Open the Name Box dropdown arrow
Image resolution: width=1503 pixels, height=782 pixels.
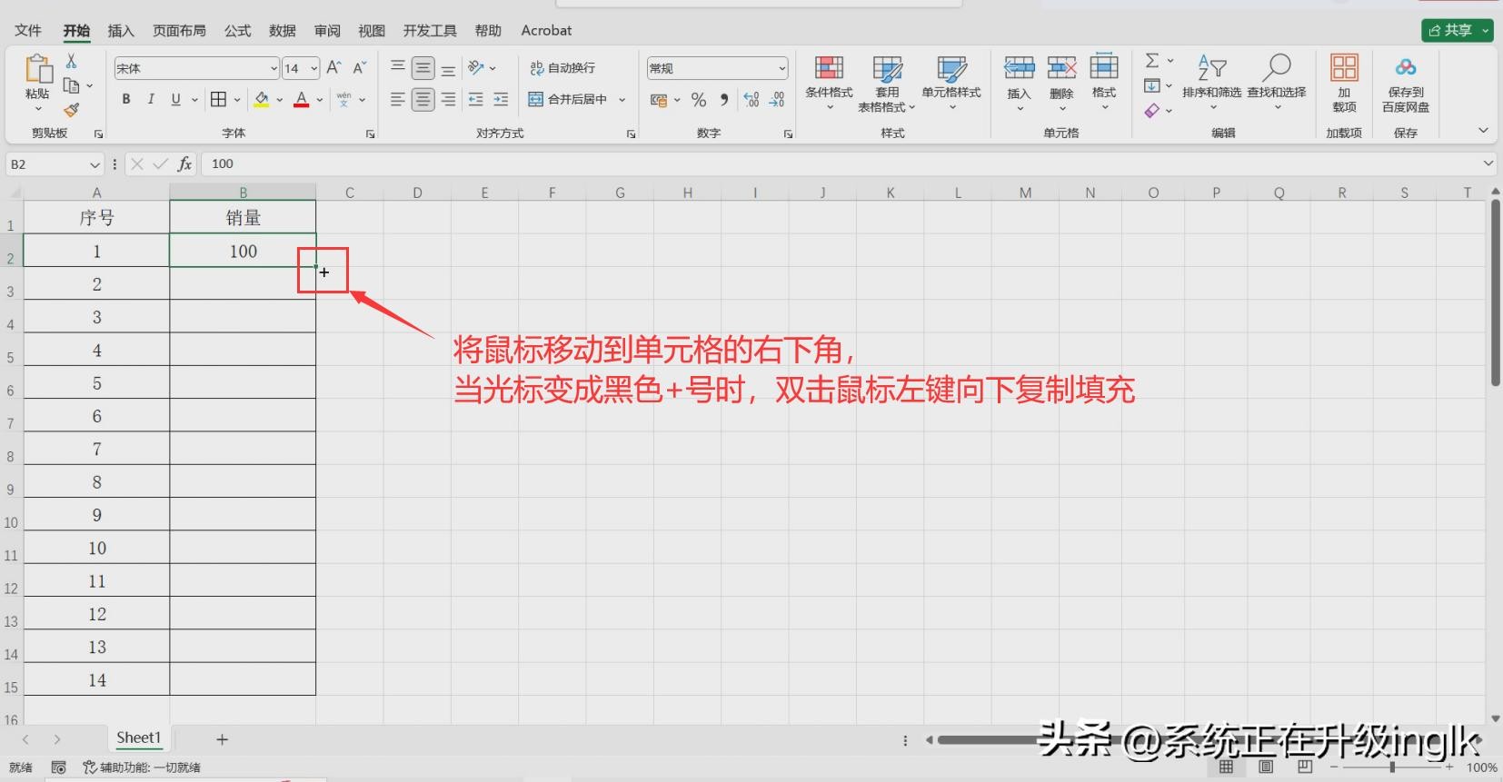[95, 164]
